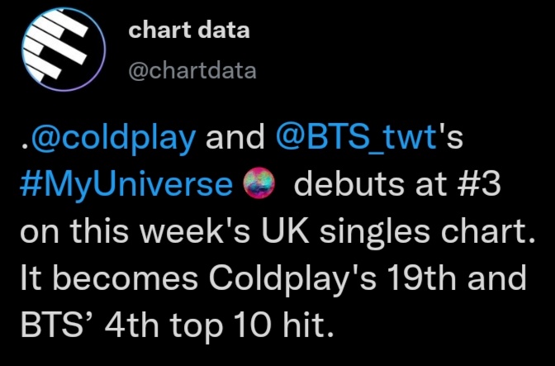Visit the @coldplay mention
The image size is (555, 366).
(x=110, y=136)
